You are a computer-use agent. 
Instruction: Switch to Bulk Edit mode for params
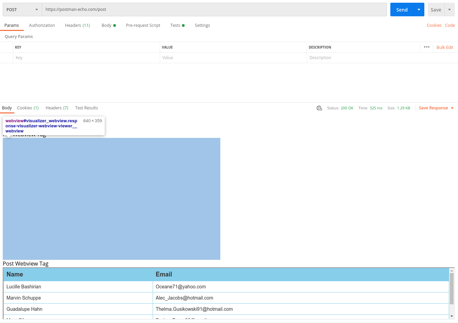[445, 47]
